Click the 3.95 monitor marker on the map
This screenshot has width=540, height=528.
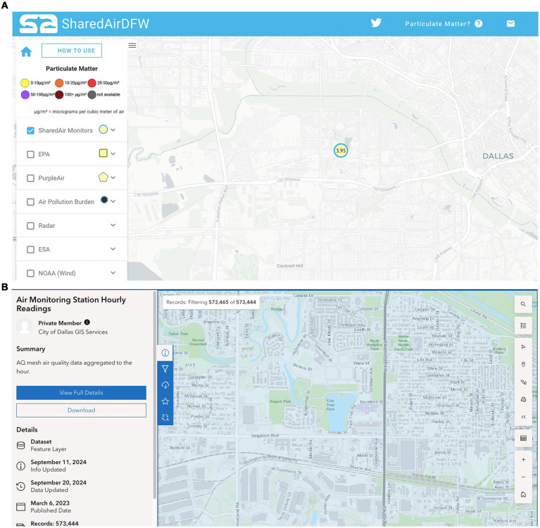pos(341,151)
